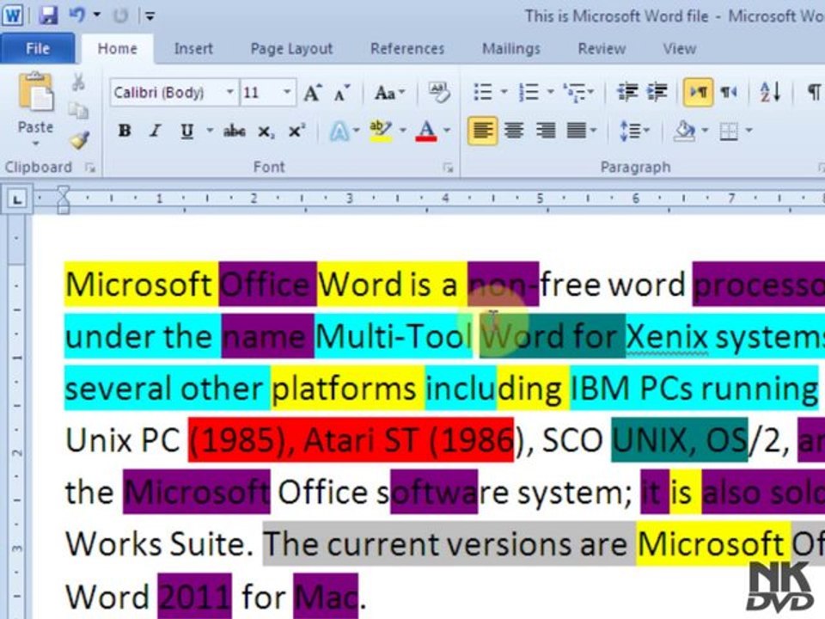
Task: Open the Review tab
Action: point(602,48)
